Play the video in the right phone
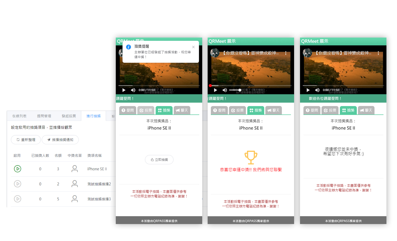The image size is (397, 241). (308, 90)
